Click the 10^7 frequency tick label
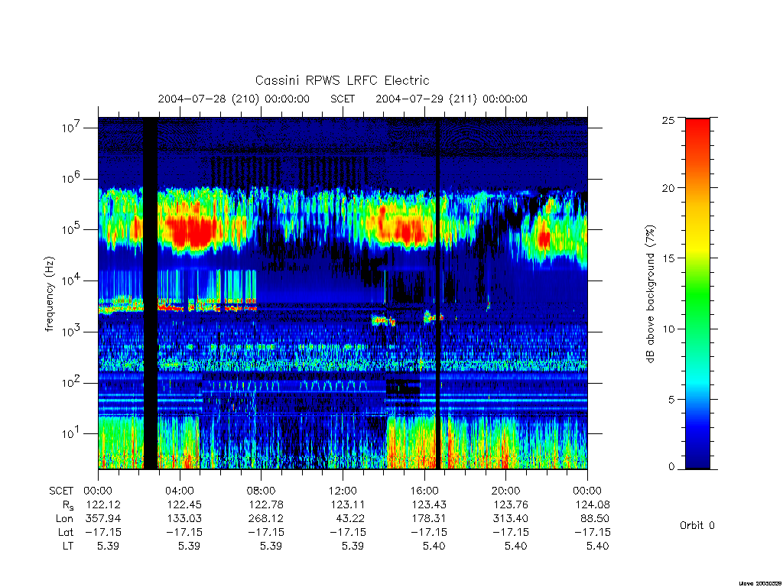Viewport: 783px width, 587px height. click(x=72, y=128)
